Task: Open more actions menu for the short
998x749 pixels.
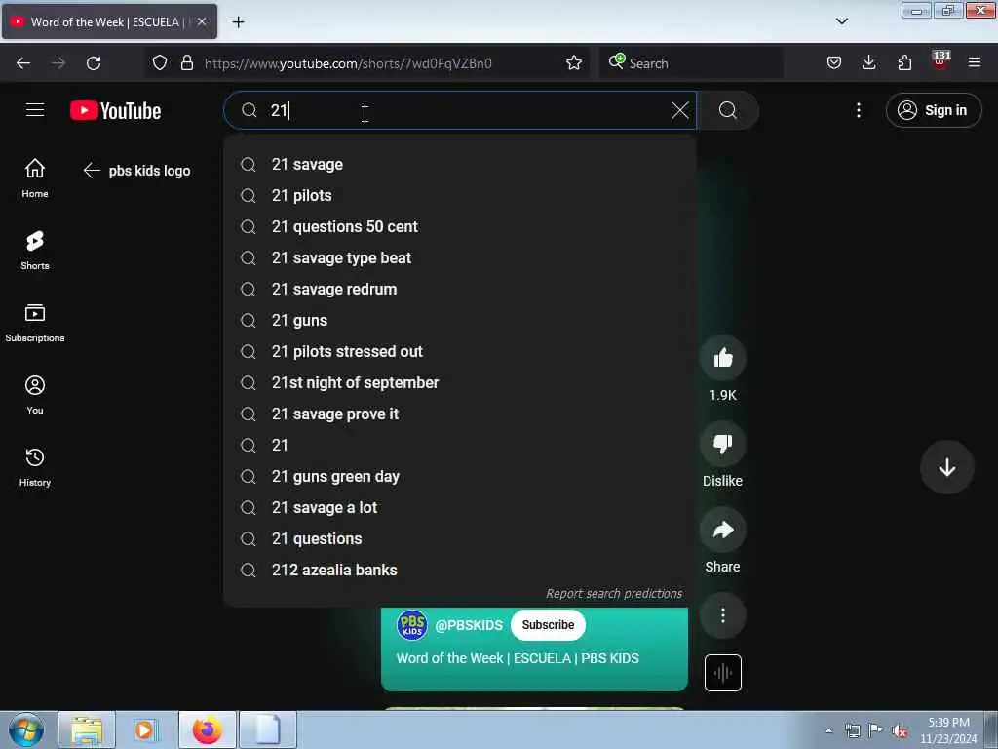Action: pyautogui.click(x=722, y=615)
